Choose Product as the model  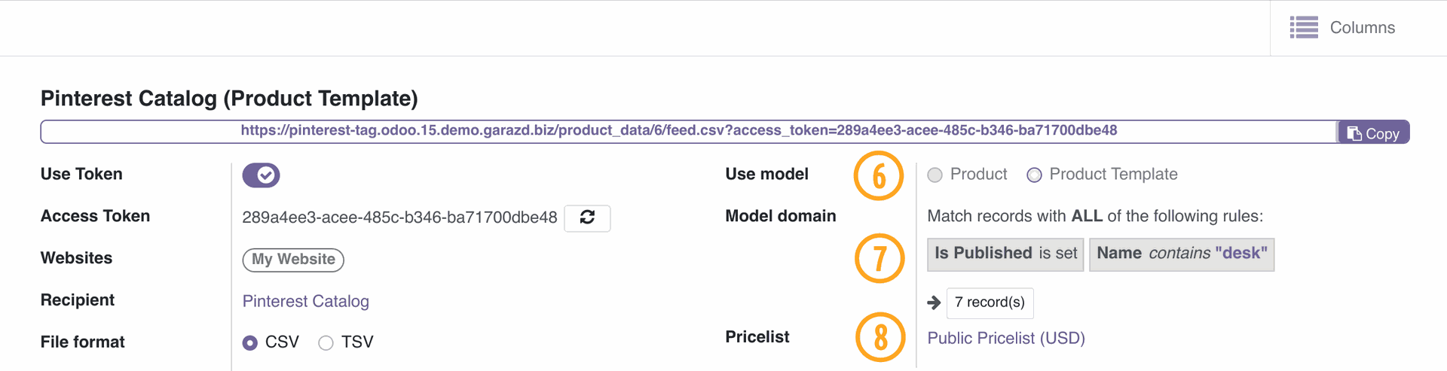coord(935,175)
